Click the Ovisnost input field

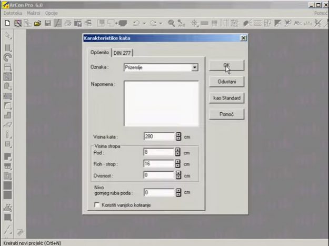pos(158,175)
